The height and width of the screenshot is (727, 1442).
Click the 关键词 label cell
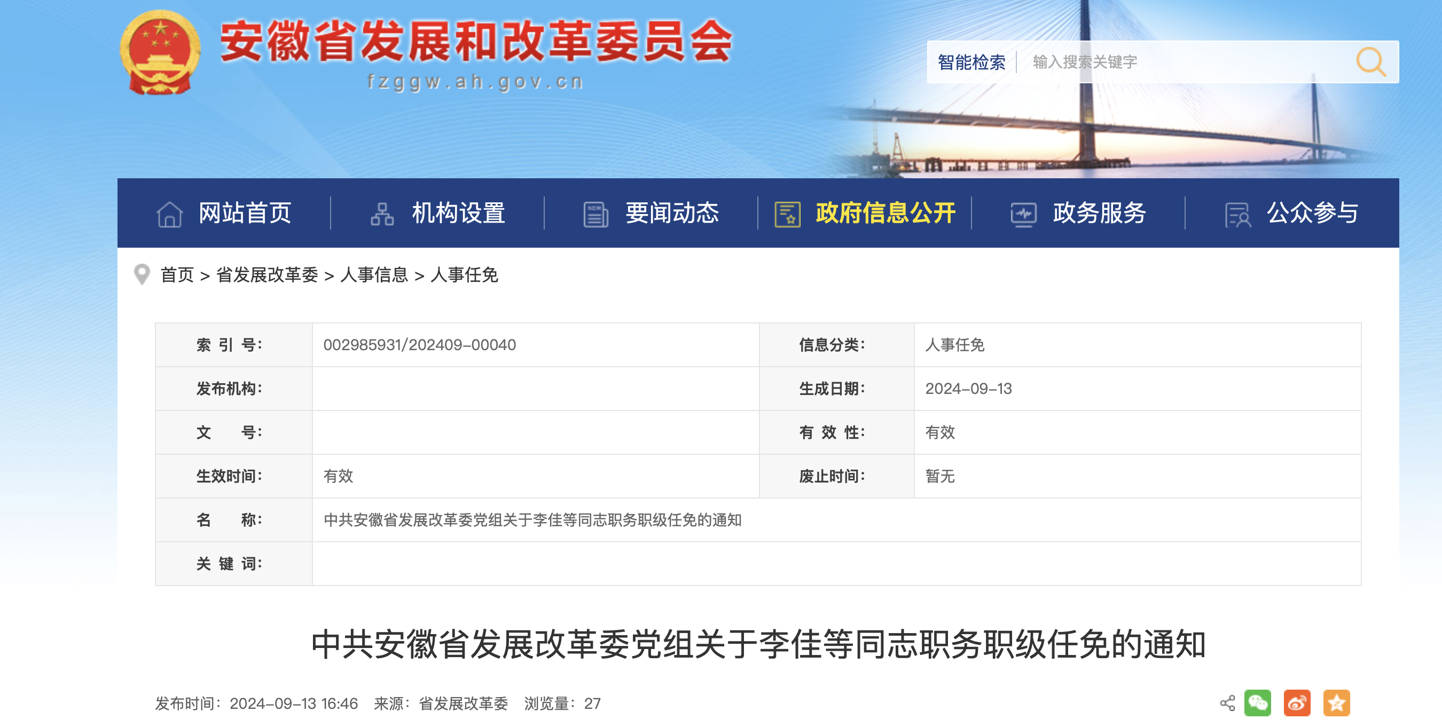(233, 564)
